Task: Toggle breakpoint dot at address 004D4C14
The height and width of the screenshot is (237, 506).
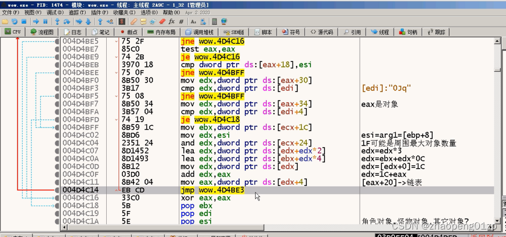Action: coord(57,190)
